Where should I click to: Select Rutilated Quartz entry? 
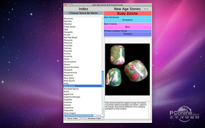click(71, 89)
